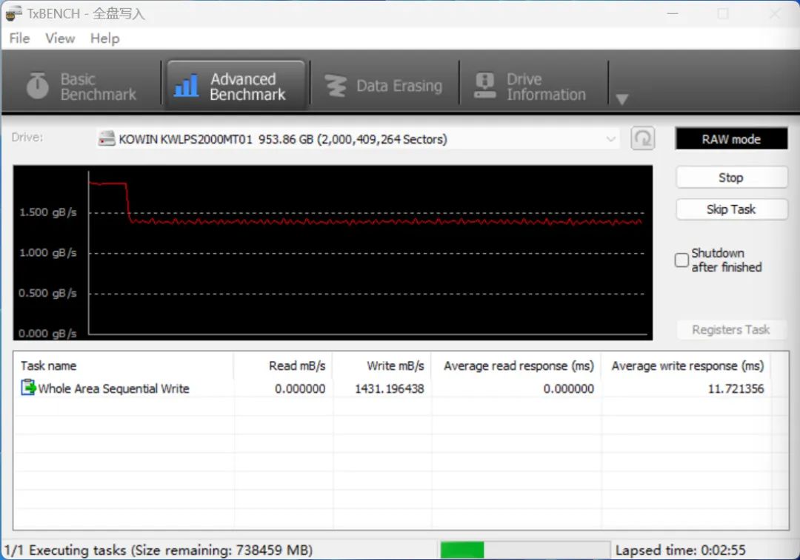The image size is (800, 560).
Task: Click the 0.500 gB/s graph axis label
Action: tap(48, 293)
